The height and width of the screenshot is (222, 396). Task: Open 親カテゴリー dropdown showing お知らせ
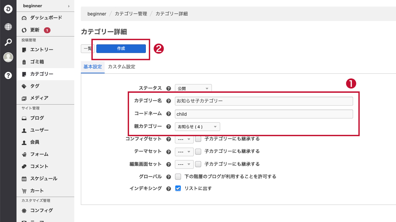click(x=197, y=126)
